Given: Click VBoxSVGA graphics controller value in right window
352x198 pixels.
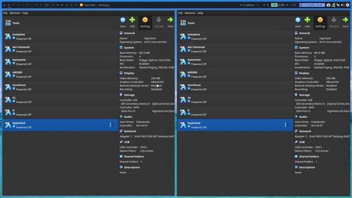Looking at the screenshot, I should point(332,82).
